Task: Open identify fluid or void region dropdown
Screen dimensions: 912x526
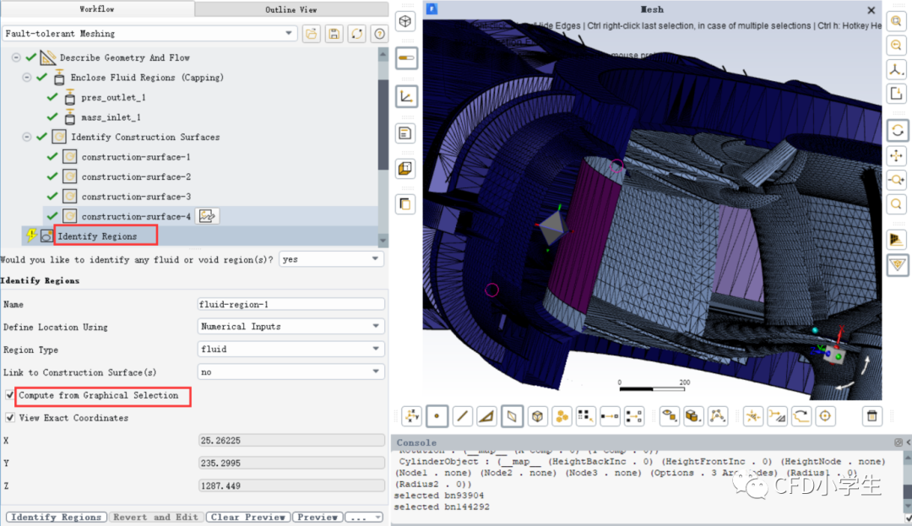Action: pos(331,259)
